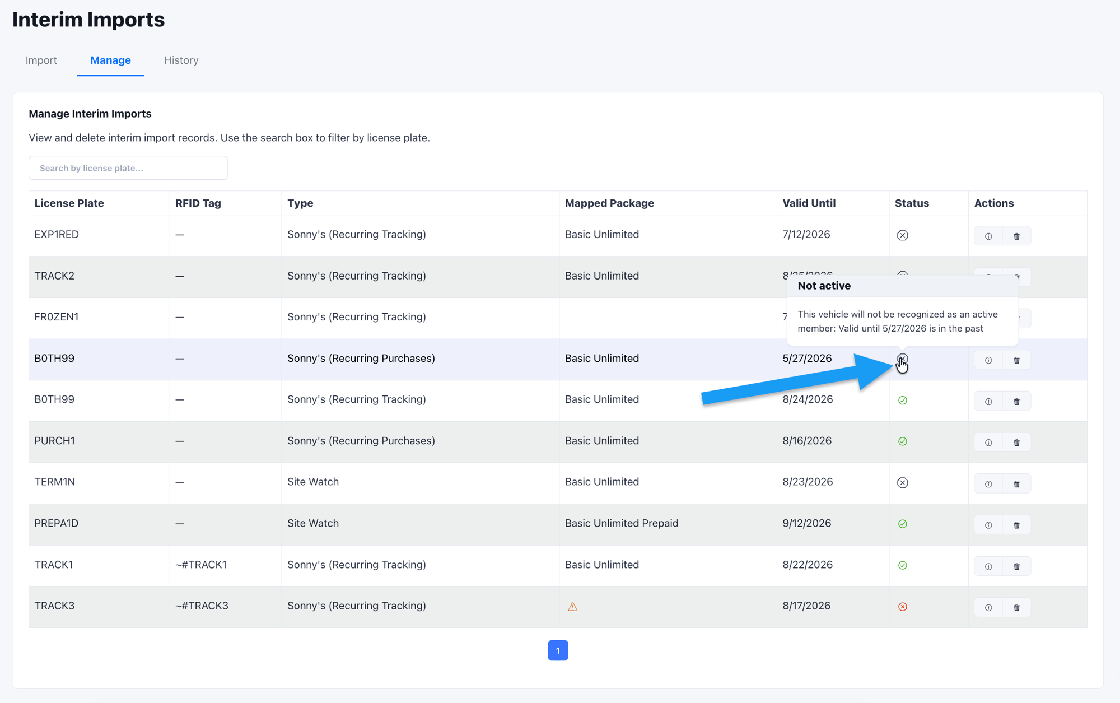Show info for B0TH99 Recurring Purchases record
Image resolution: width=1120 pixels, height=703 pixels.
(988, 360)
